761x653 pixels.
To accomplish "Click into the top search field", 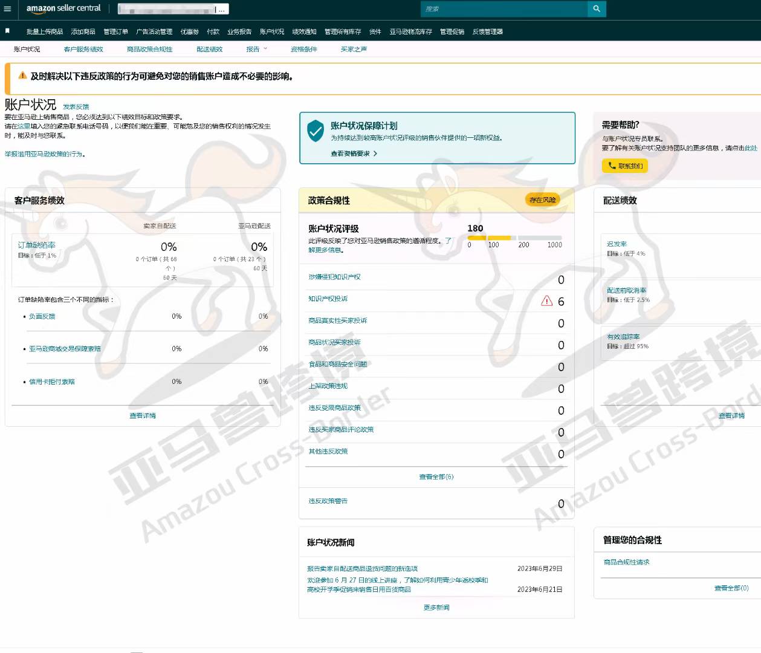I will coord(504,8).
